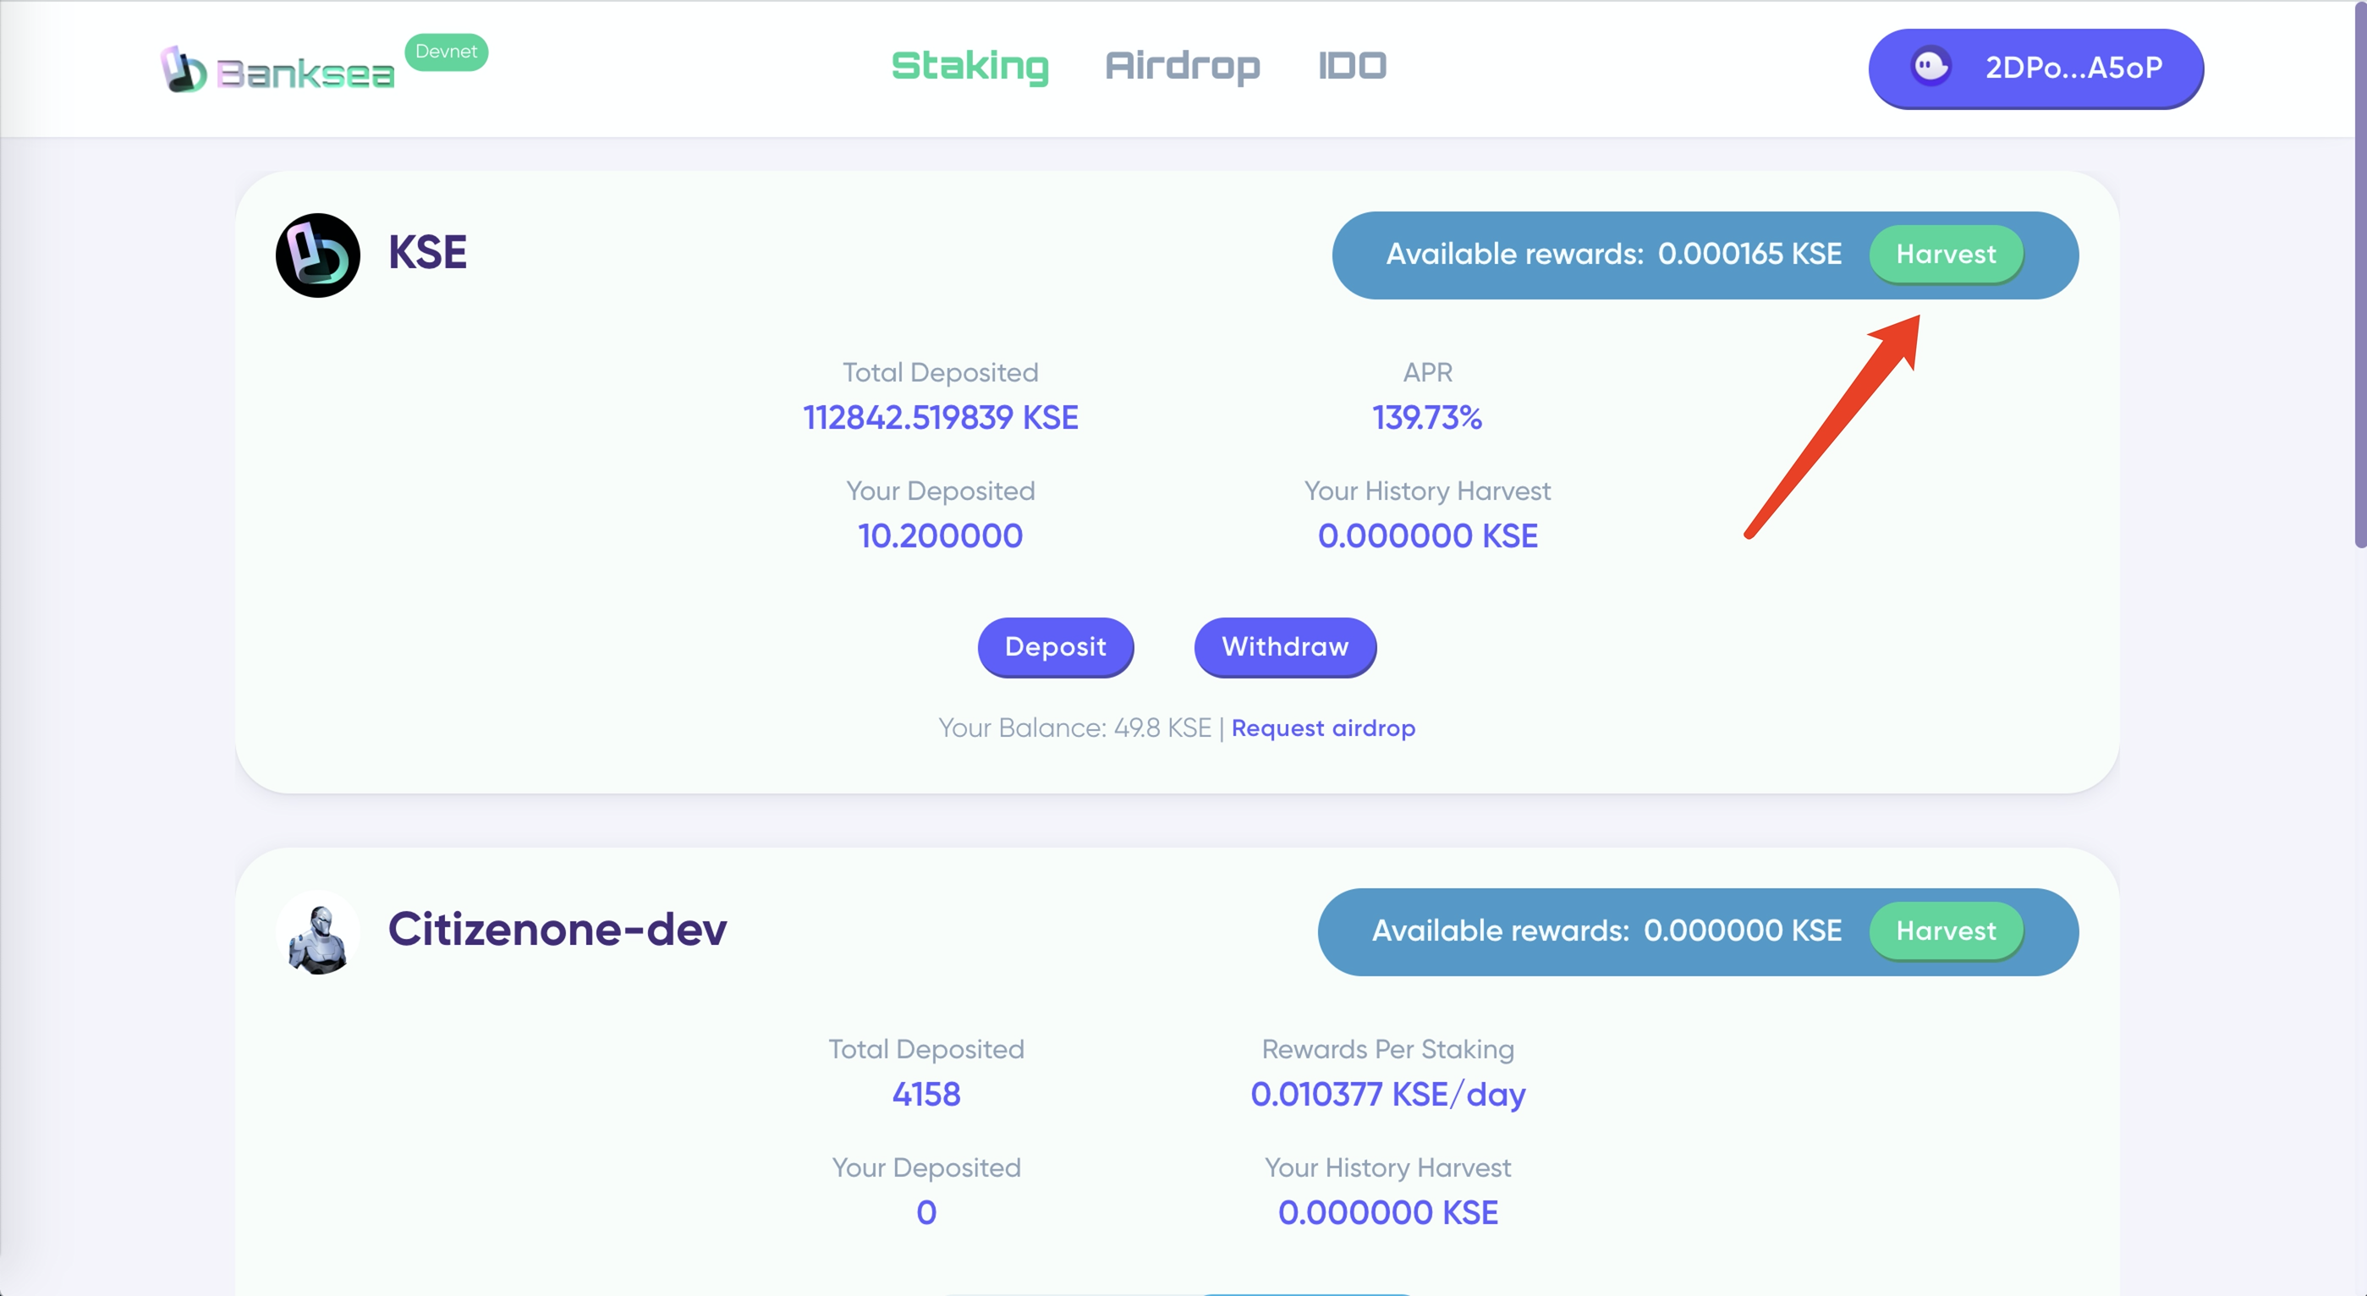Click the KSE pool title

pos(427,253)
